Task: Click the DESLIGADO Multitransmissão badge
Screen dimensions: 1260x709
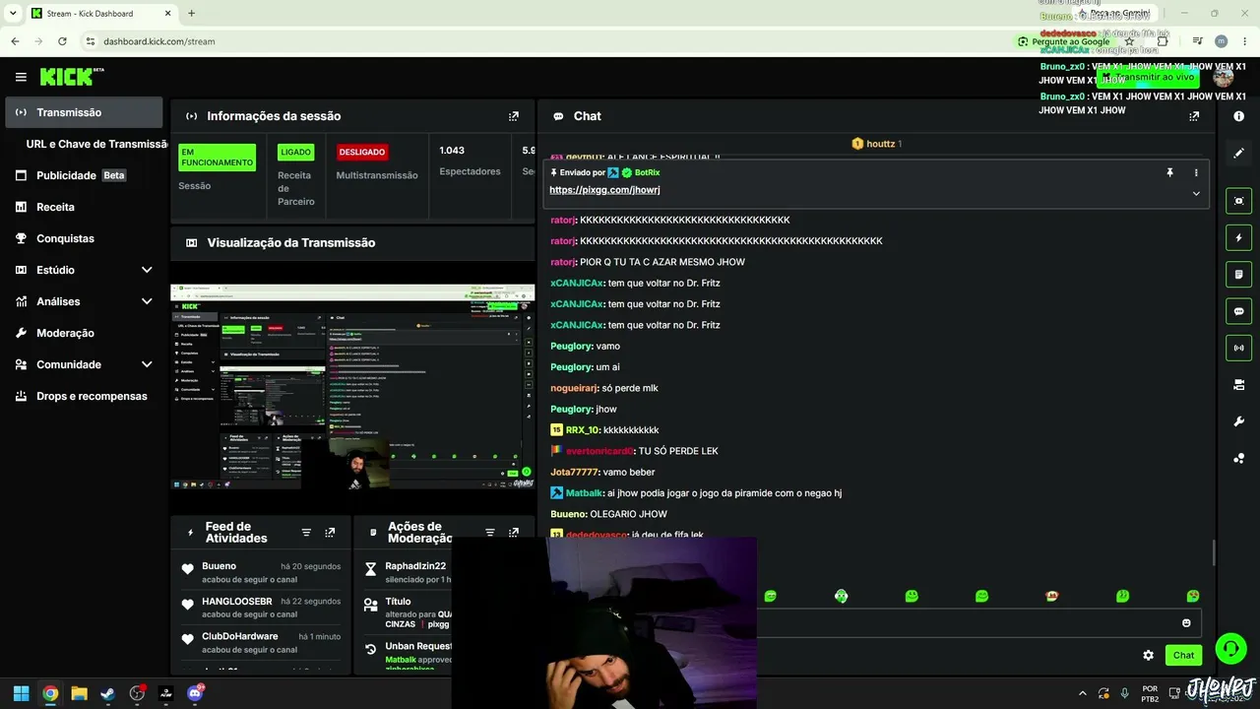Action: tap(362, 153)
